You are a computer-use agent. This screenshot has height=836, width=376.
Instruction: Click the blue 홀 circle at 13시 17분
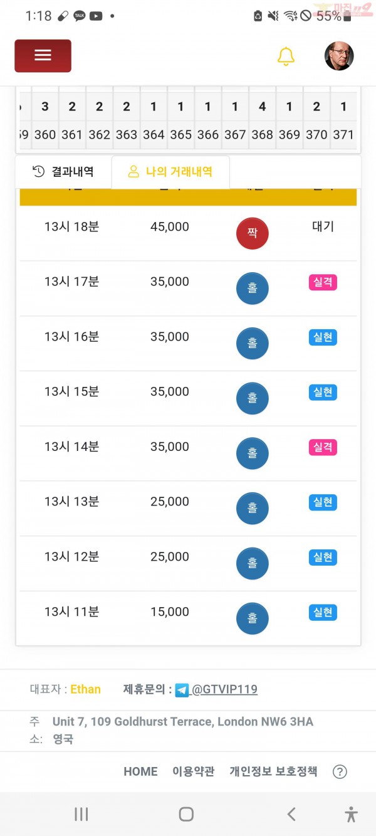coord(252,288)
